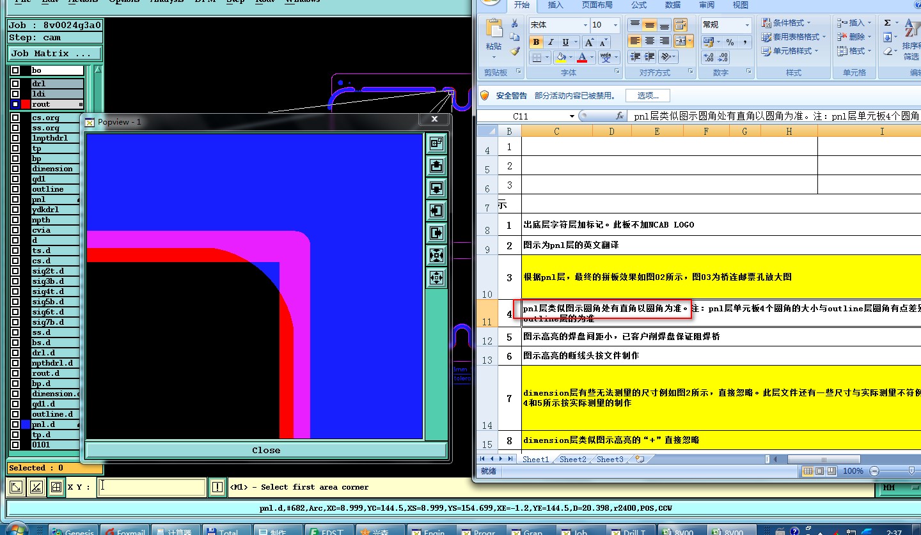Toggle the checkbox for layer outline
The image size is (921, 535).
(x=15, y=189)
